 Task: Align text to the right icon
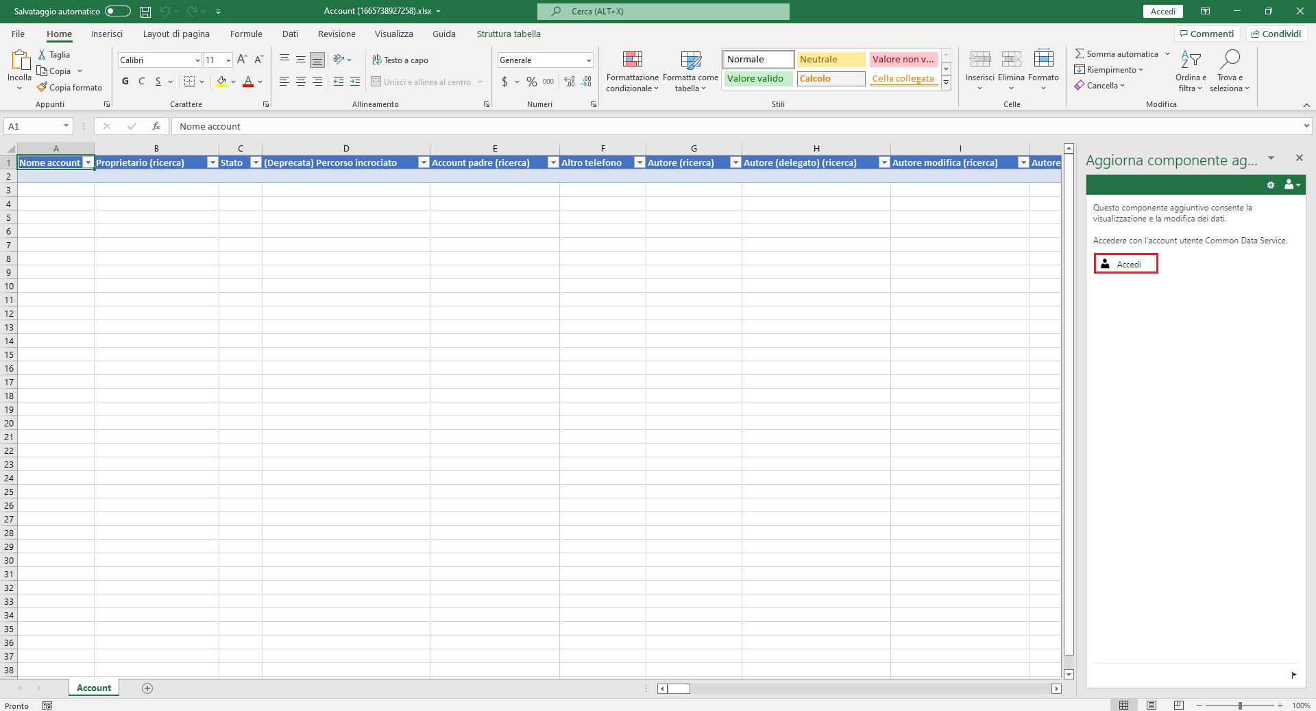point(317,82)
